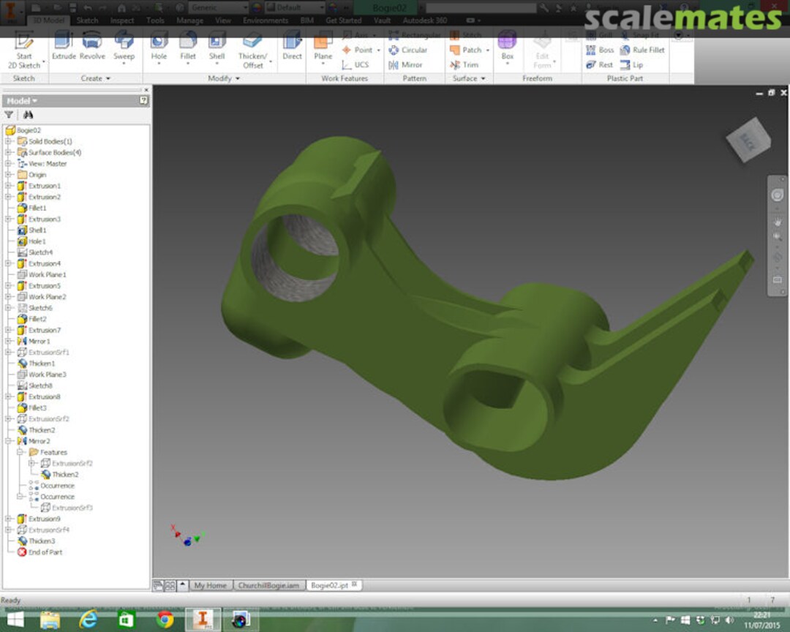
Task: Click the find binoculars icon in browser
Action: pyautogui.click(x=28, y=115)
